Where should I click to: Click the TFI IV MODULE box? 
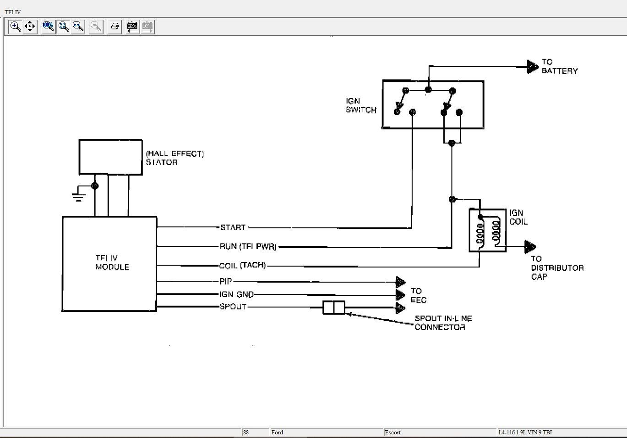point(109,263)
